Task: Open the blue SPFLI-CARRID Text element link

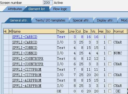Action: click(x=25, y=37)
